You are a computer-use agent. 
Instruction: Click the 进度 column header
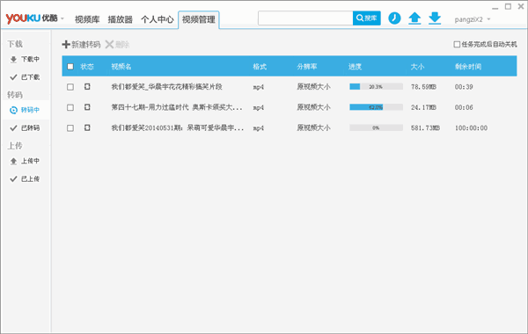355,66
